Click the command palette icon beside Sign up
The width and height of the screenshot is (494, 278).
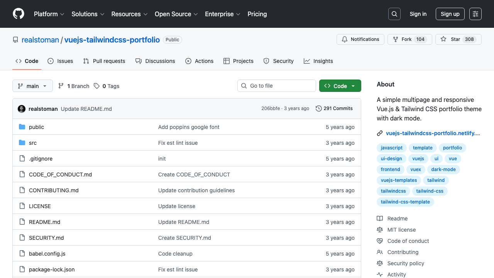coord(475,14)
